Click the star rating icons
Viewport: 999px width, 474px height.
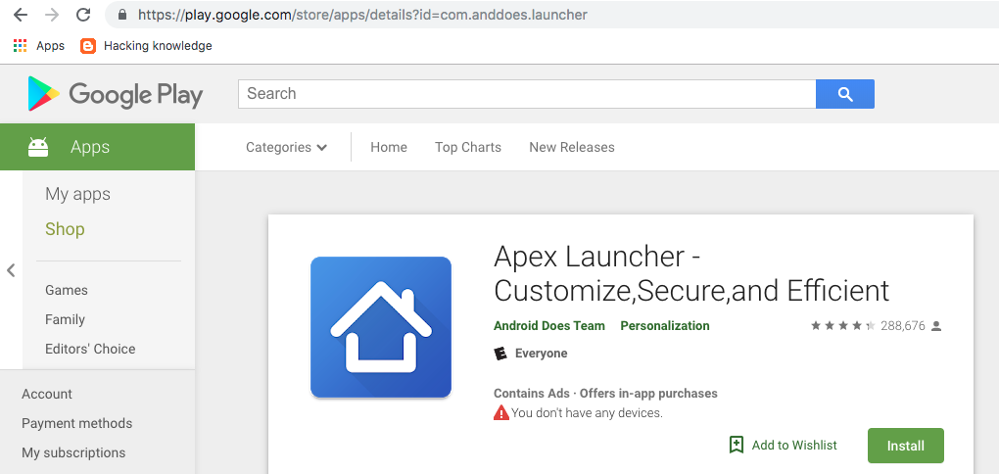(x=843, y=326)
